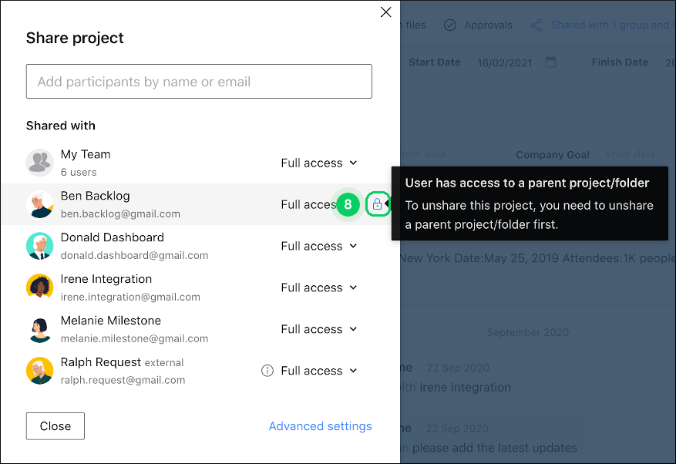Click Donald Dashboard's profile picture

click(x=40, y=246)
